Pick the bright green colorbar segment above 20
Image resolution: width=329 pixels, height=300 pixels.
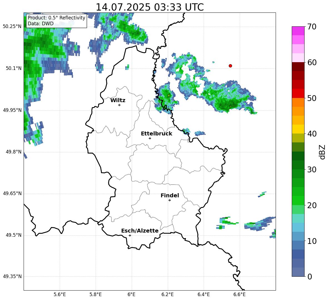click(298, 201)
